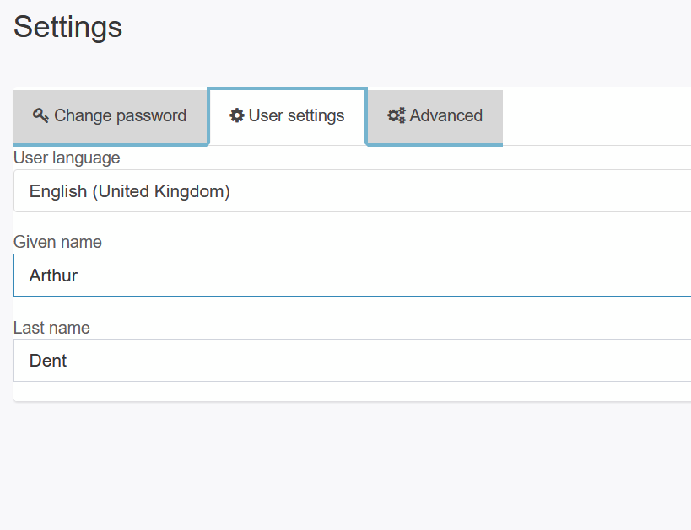Switch to the Advanced tab

435,117
